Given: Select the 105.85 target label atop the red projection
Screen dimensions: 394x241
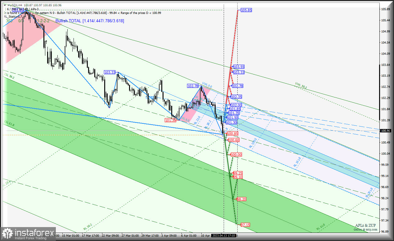Looking at the screenshot, I should pyautogui.click(x=246, y=10).
